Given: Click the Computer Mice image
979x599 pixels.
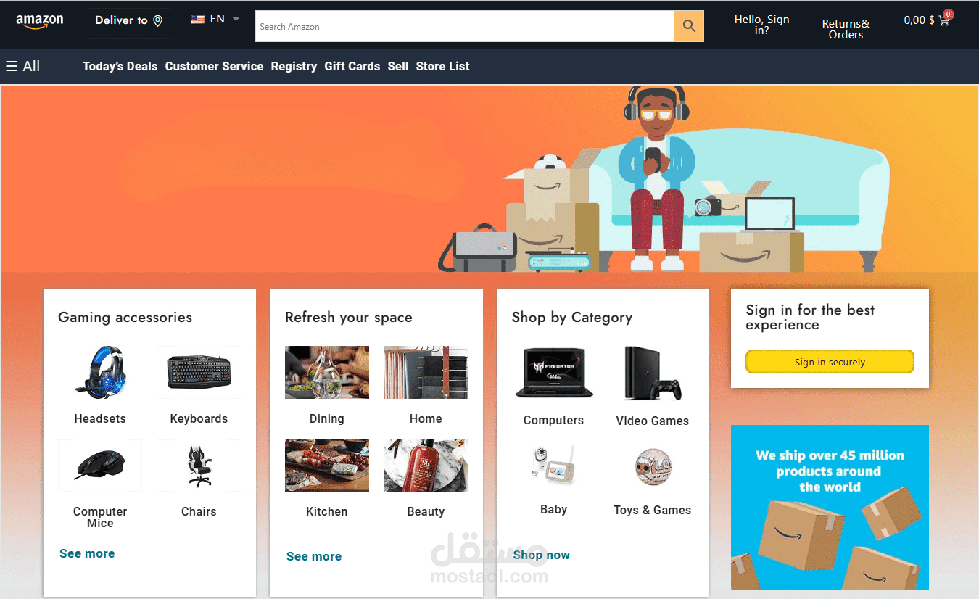Looking at the screenshot, I should (100, 466).
